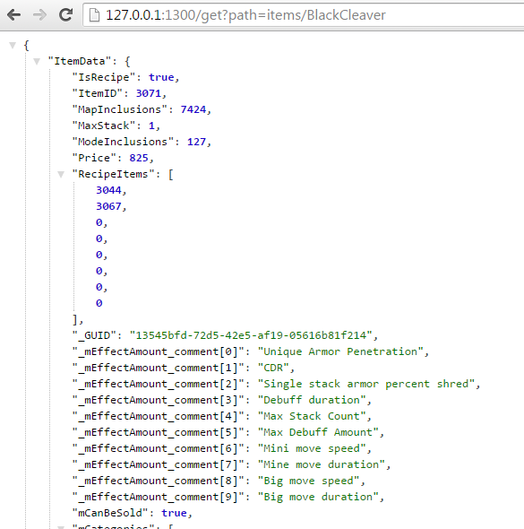Click the "MaxStack" key
This screenshot has width=524, height=529.
coord(104,126)
